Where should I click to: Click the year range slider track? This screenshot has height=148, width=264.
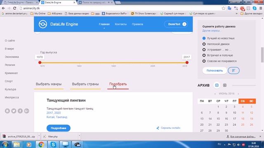[113, 62]
